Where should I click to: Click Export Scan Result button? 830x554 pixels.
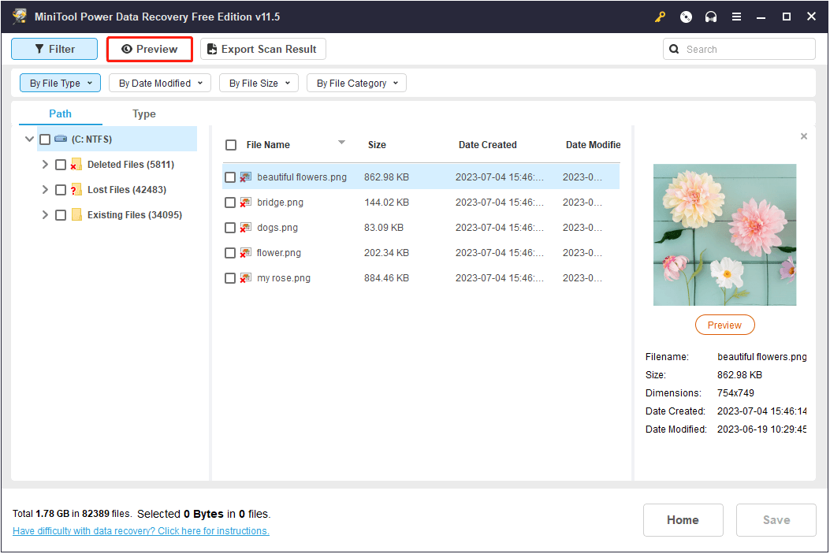pyautogui.click(x=263, y=49)
